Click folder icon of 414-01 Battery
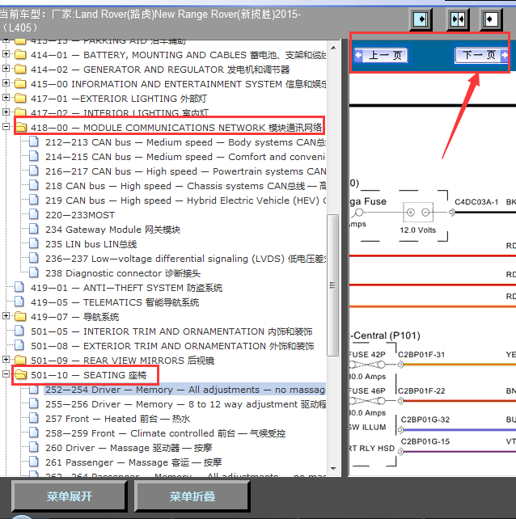This screenshot has height=519, width=516. (x=20, y=54)
